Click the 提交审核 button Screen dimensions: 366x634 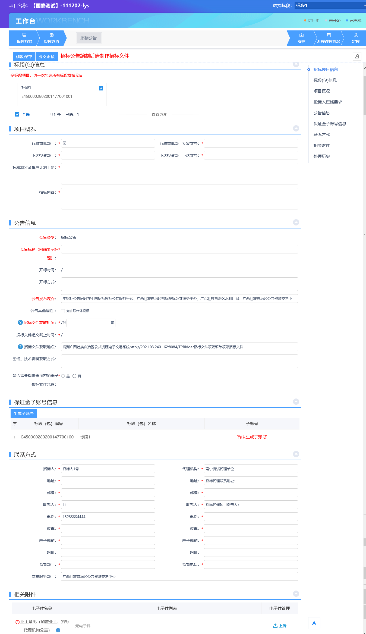[x=46, y=57]
